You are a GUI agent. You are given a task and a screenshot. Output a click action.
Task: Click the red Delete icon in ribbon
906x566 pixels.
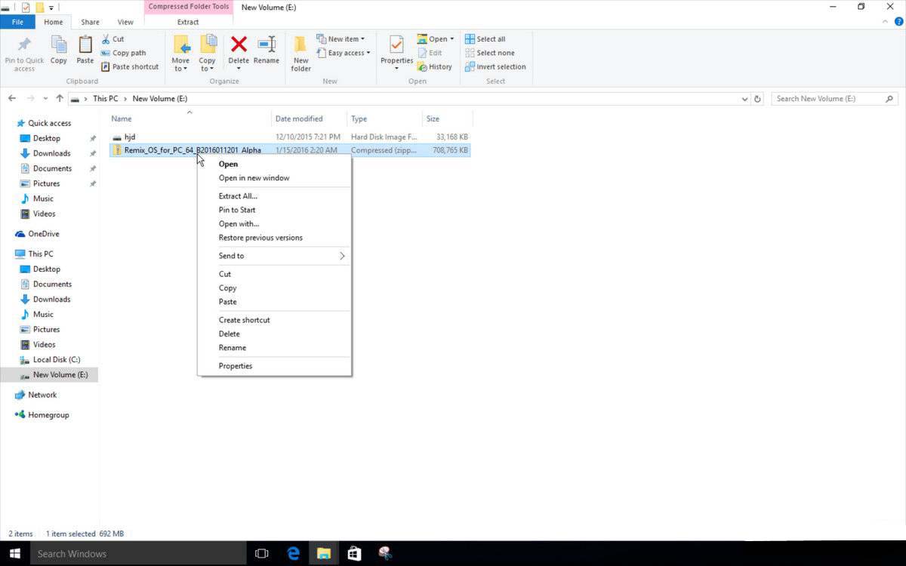point(239,45)
